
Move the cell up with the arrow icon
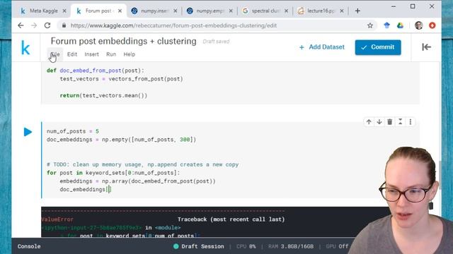369,122
